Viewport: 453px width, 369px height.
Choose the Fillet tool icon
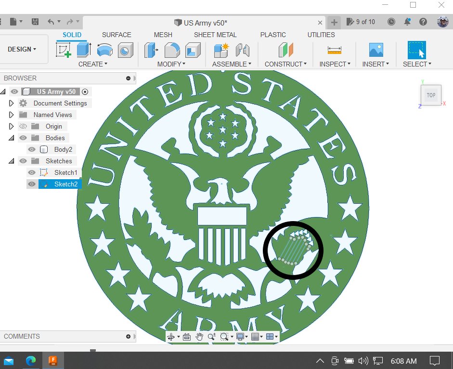172,50
